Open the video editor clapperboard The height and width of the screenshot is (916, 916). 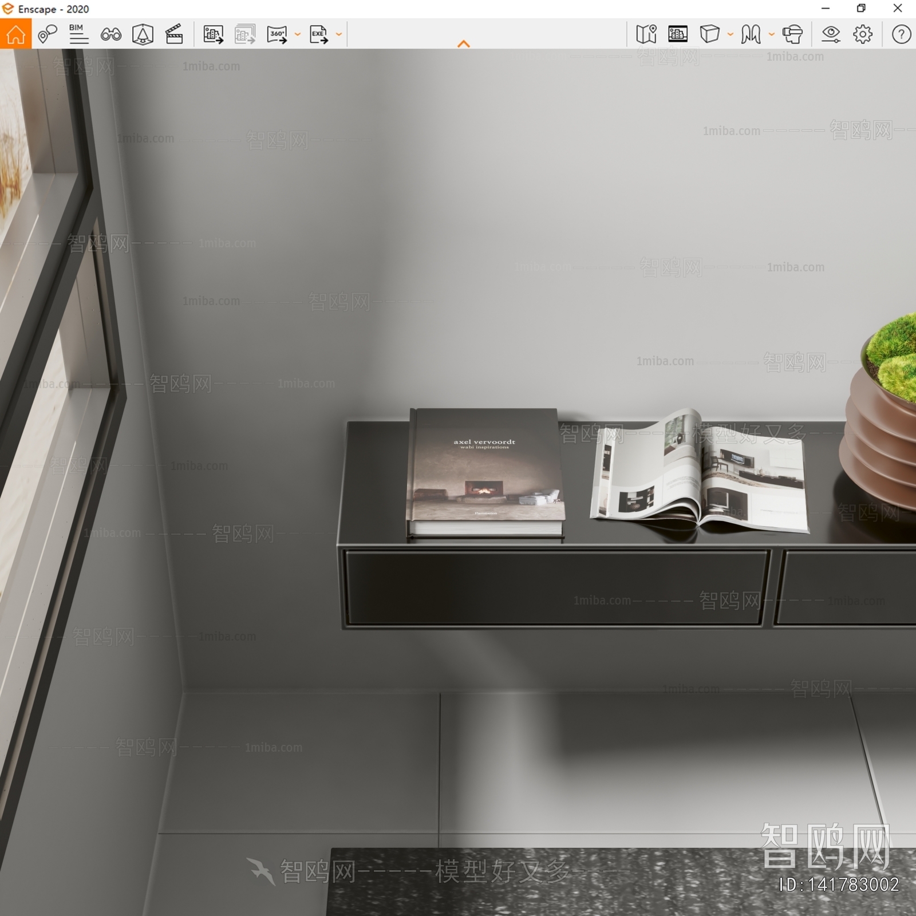tap(174, 34)
